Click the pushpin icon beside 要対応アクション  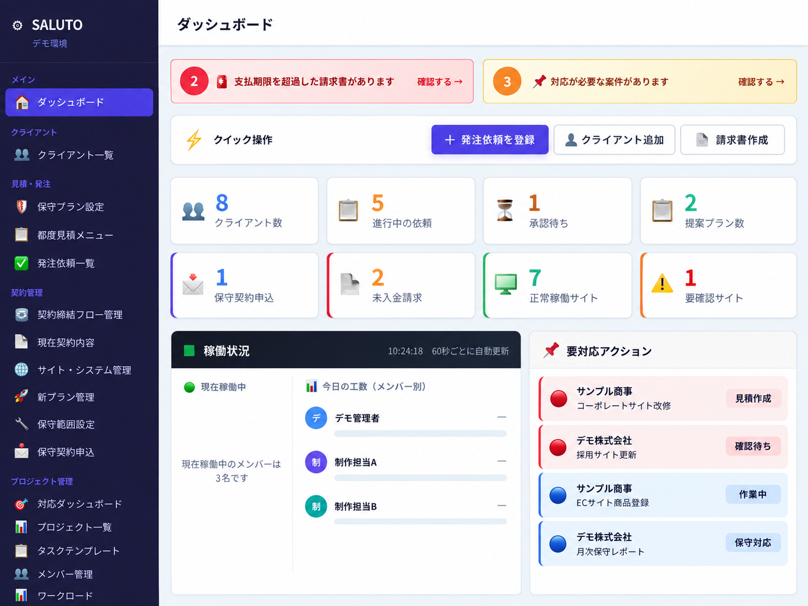pos(551,350)
